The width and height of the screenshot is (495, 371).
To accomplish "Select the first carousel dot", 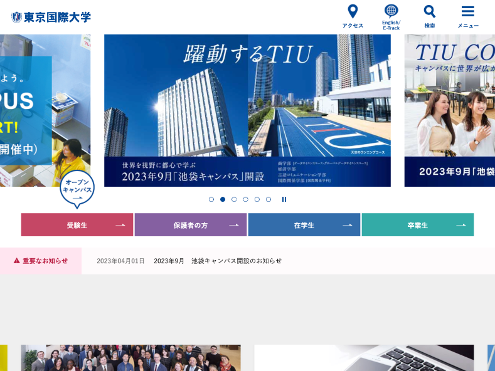I will (211, 199).
